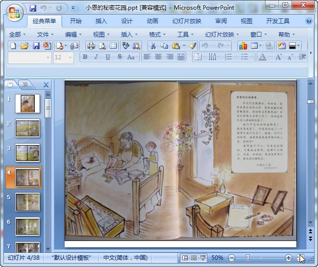Align text right
Viewport: 318px width, 267px height.
click(x=169, y=57)
